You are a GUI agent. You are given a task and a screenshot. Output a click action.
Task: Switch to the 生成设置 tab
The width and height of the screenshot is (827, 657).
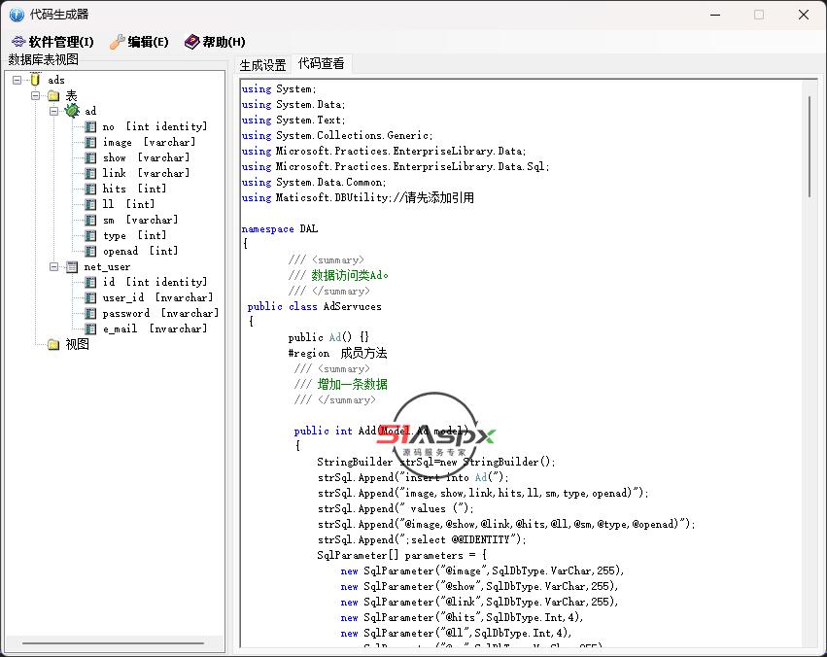click(x=262, y=65)
